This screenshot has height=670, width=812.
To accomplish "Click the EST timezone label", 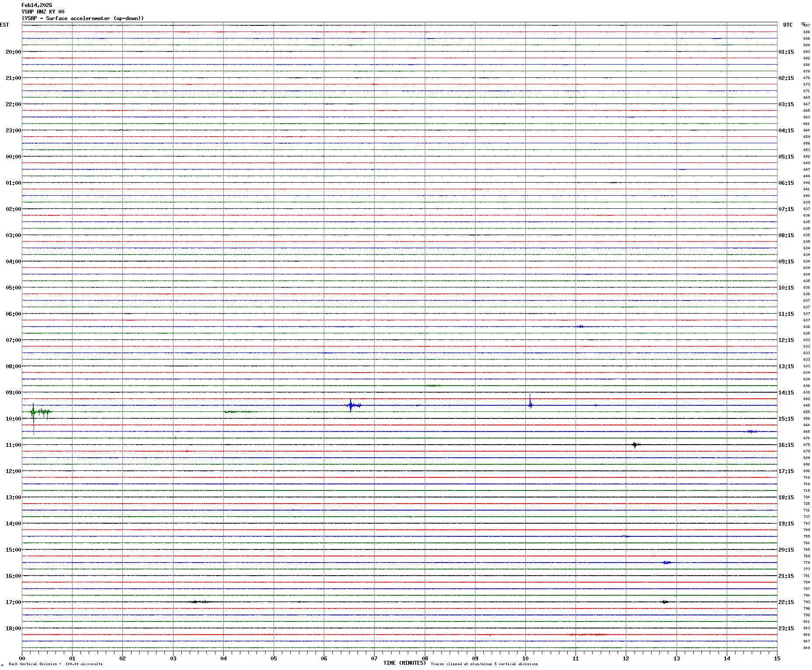I will coord(4,25).
